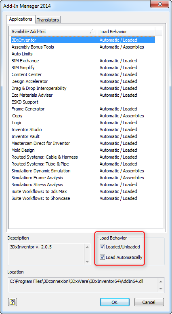Image resolution: width=172 pixels, height=314 pixels.
Task: Confirm with the OK button
Action: pyautogui.click(x=115, y=302)
